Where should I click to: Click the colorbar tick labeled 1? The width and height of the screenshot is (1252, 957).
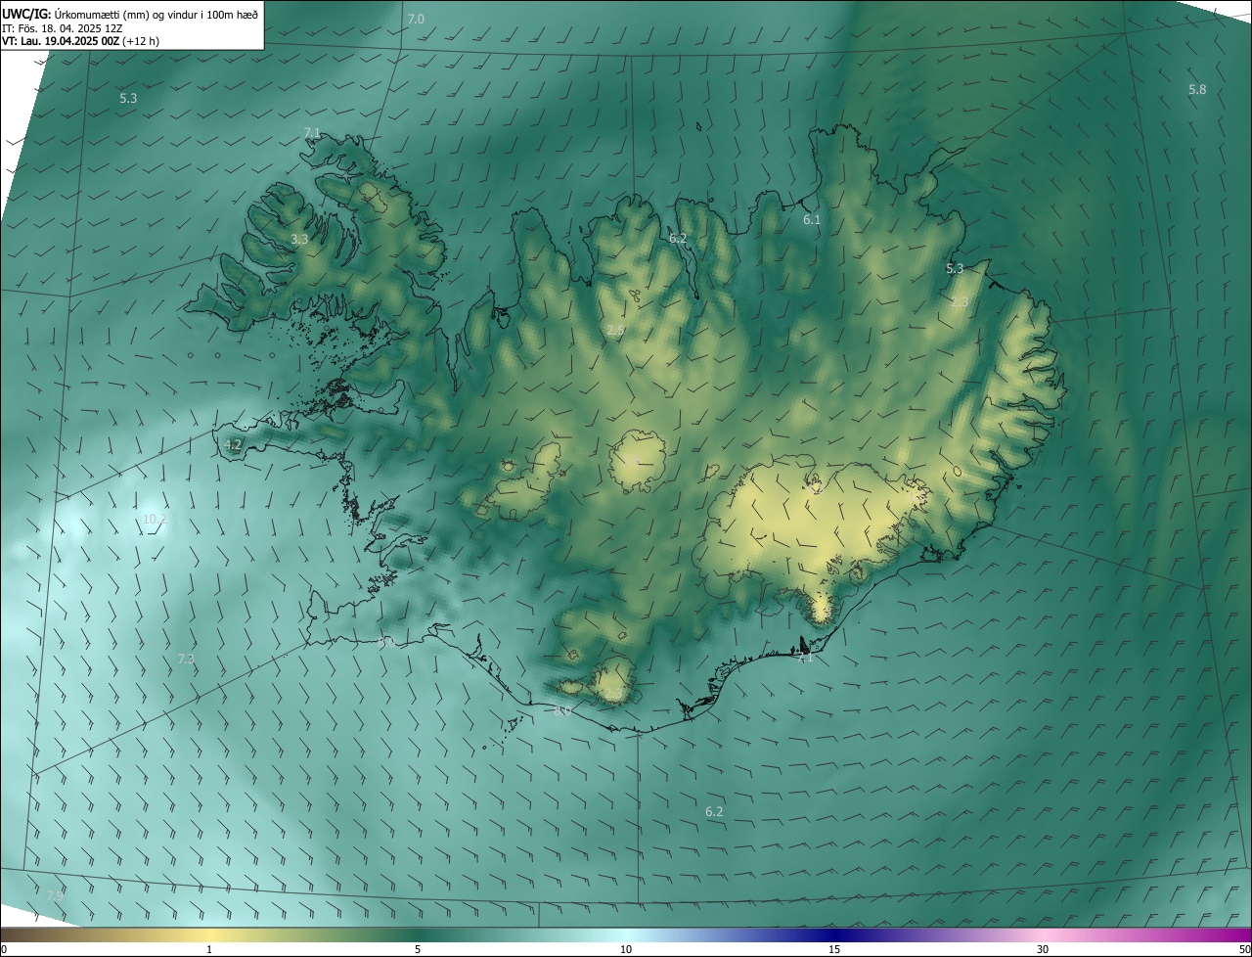click(x=209, y=950)
